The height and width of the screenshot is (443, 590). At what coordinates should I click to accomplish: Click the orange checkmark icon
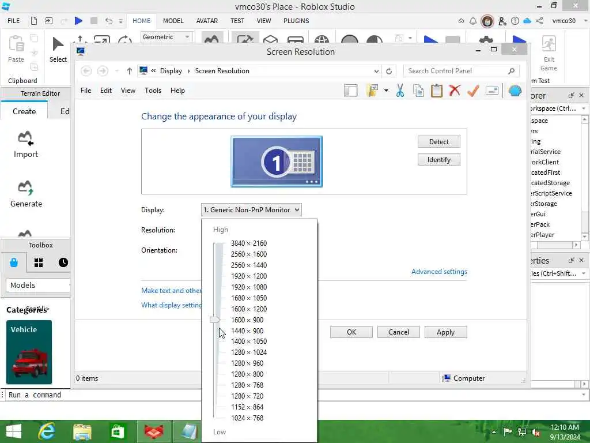[x=474, y=91]
